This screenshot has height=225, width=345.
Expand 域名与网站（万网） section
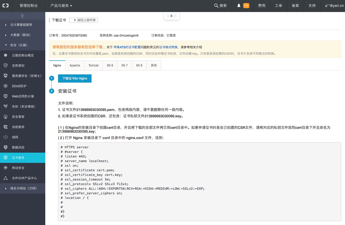coord(23,188)
